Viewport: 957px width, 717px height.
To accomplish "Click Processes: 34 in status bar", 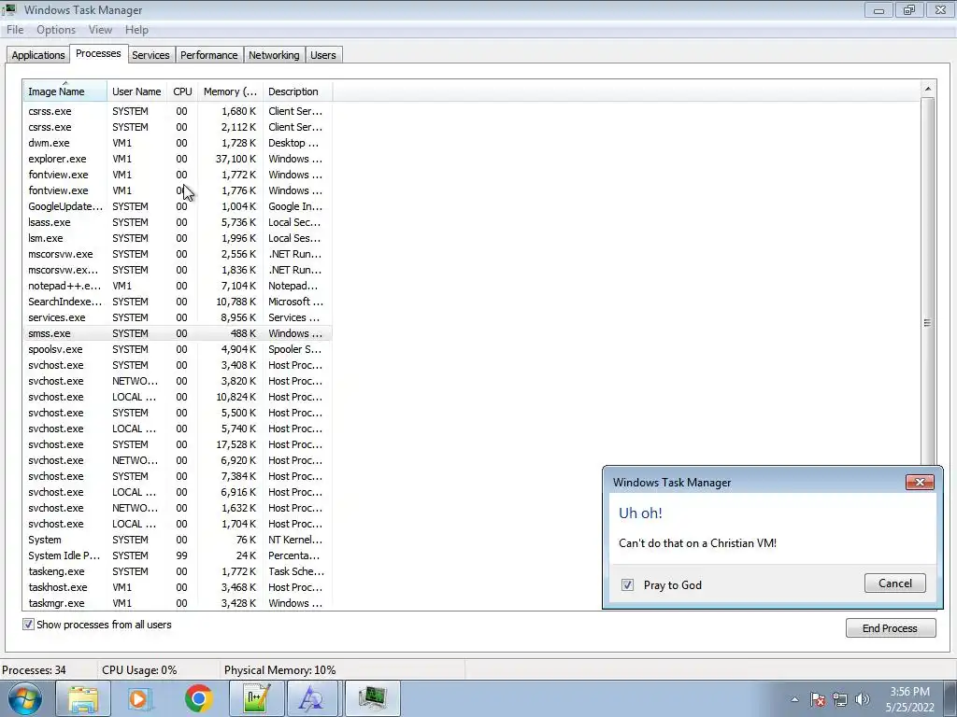I will (x=35, y=670).
